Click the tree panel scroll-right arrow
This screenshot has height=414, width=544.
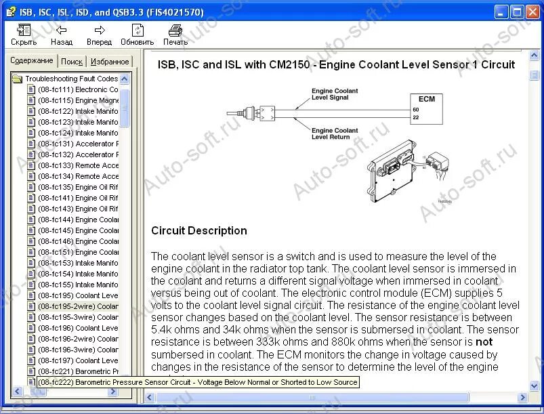click(x=112, y=392)
